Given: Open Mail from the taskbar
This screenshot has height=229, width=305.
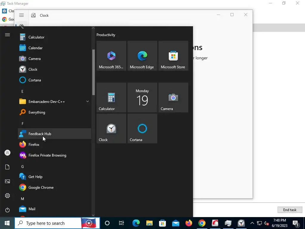Looking at the screenshot, I should click(x=176, y=223).
